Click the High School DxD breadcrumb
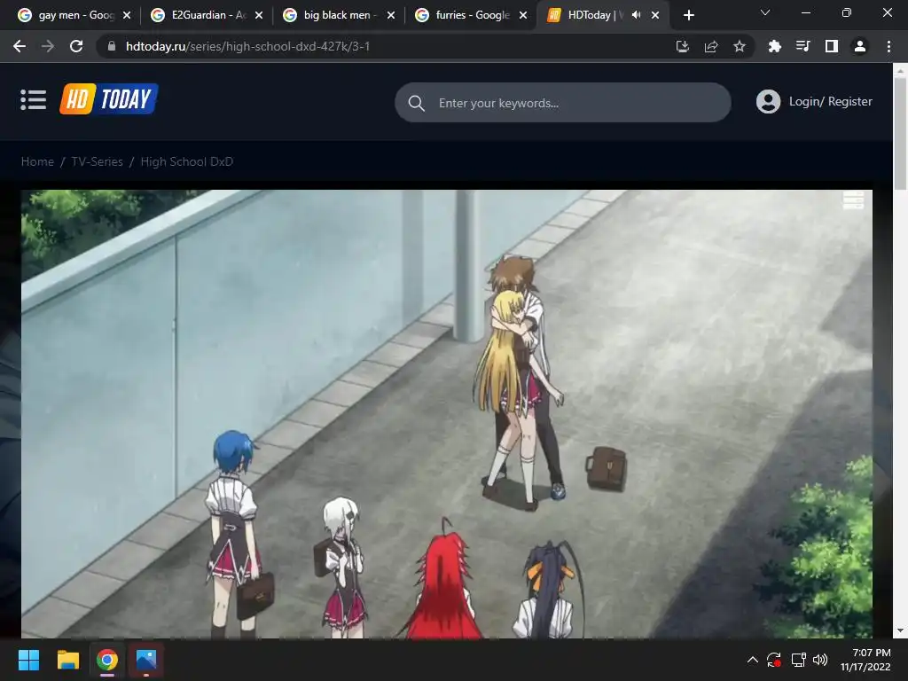Image resolution: width=908 pixels, height=681 pixels. [x=187, y=161]
